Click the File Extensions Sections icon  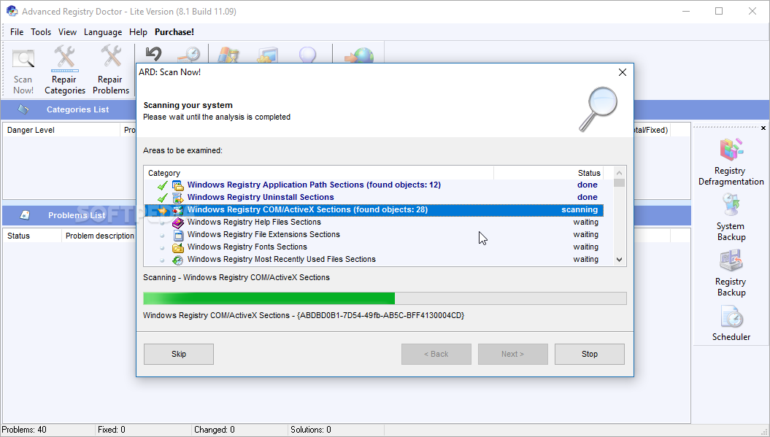tap(178, 235)
